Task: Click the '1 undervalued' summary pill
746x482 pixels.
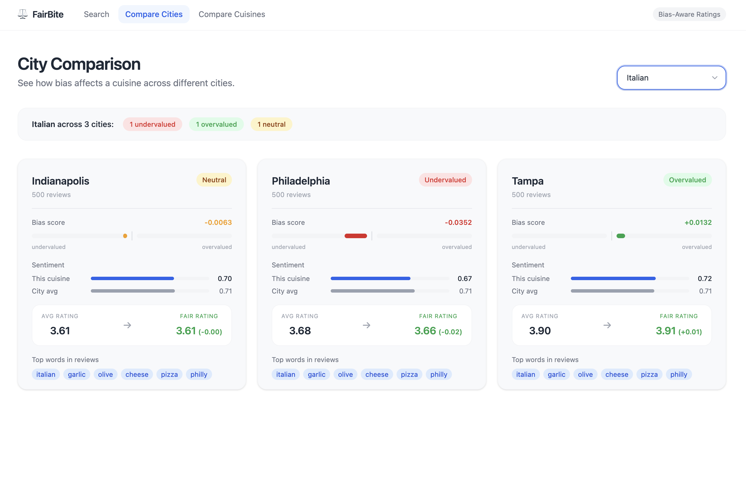Action: (x=152, y=124)
